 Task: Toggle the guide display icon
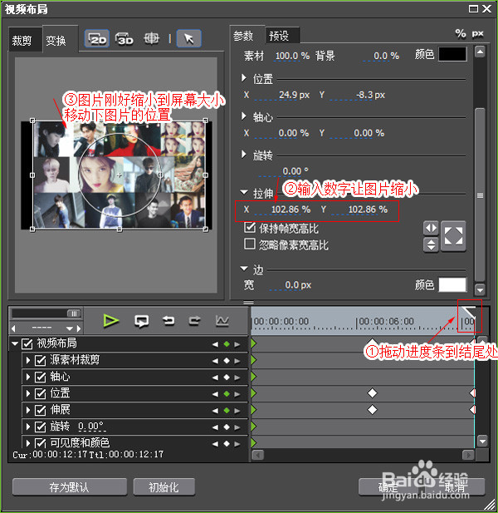coord(152,39)
